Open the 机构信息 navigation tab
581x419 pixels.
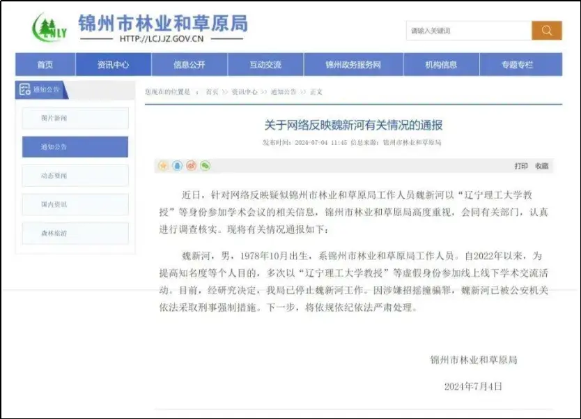click(x=441, y=65)
